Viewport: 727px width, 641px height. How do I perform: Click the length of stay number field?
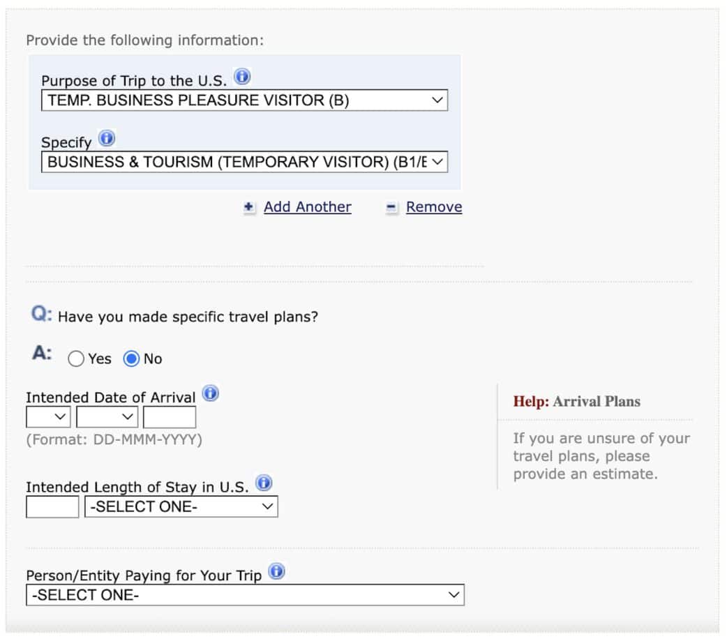pos(52,507)
